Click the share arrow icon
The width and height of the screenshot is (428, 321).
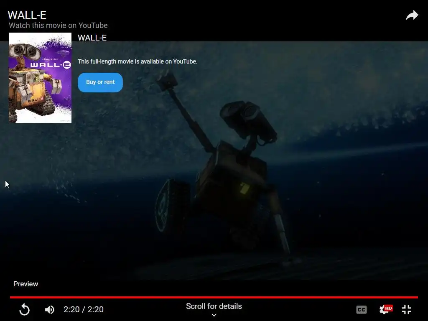pos(412,15)
